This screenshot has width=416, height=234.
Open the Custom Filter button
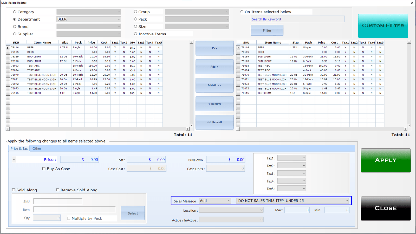[383, 26]
